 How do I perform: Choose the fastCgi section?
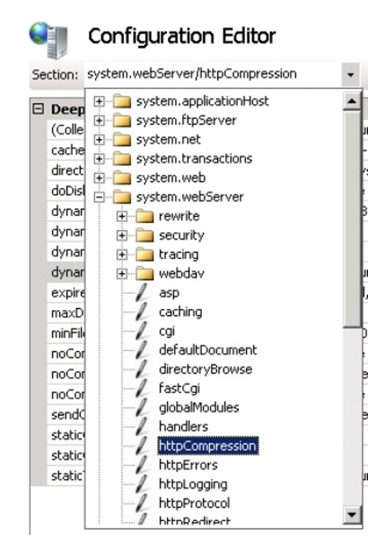(179, 388)
